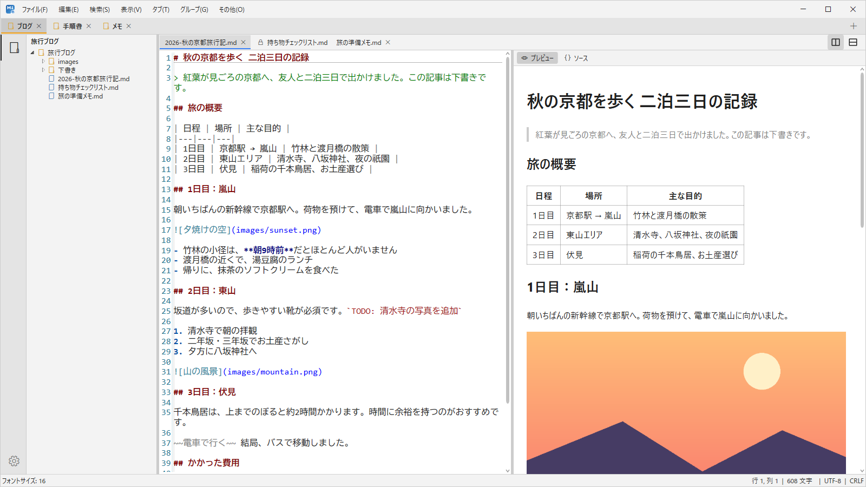Open the ファイル(F) menu
The height and width of the screenshot is (487, 866).
tap(35, 9)
